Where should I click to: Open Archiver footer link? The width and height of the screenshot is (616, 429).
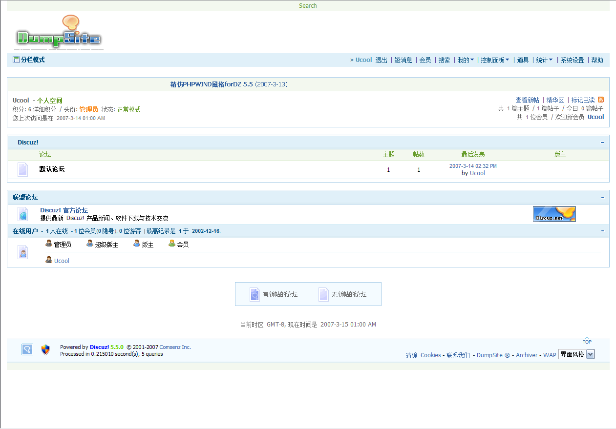(x=527, y=355)
